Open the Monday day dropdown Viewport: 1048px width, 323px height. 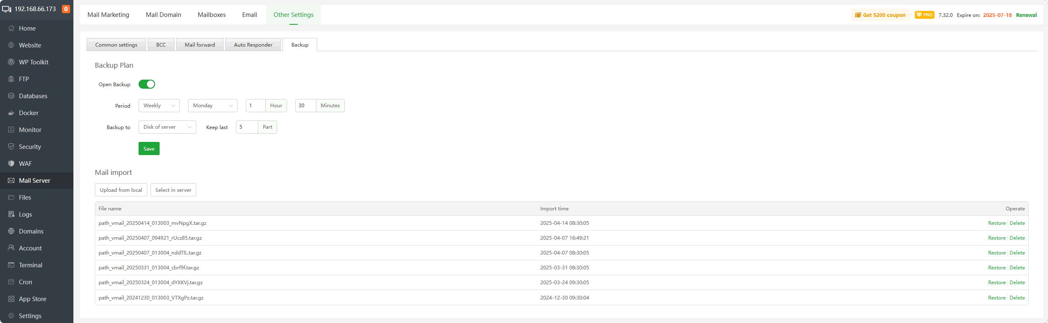click(x=213, y=106)
